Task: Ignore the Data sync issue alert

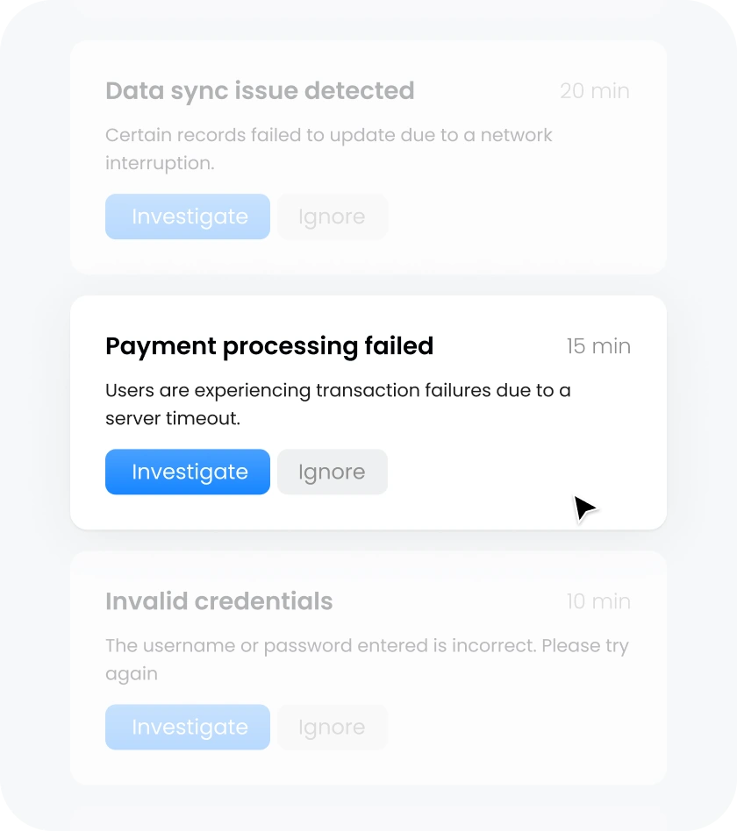Action: click(332, 217)
